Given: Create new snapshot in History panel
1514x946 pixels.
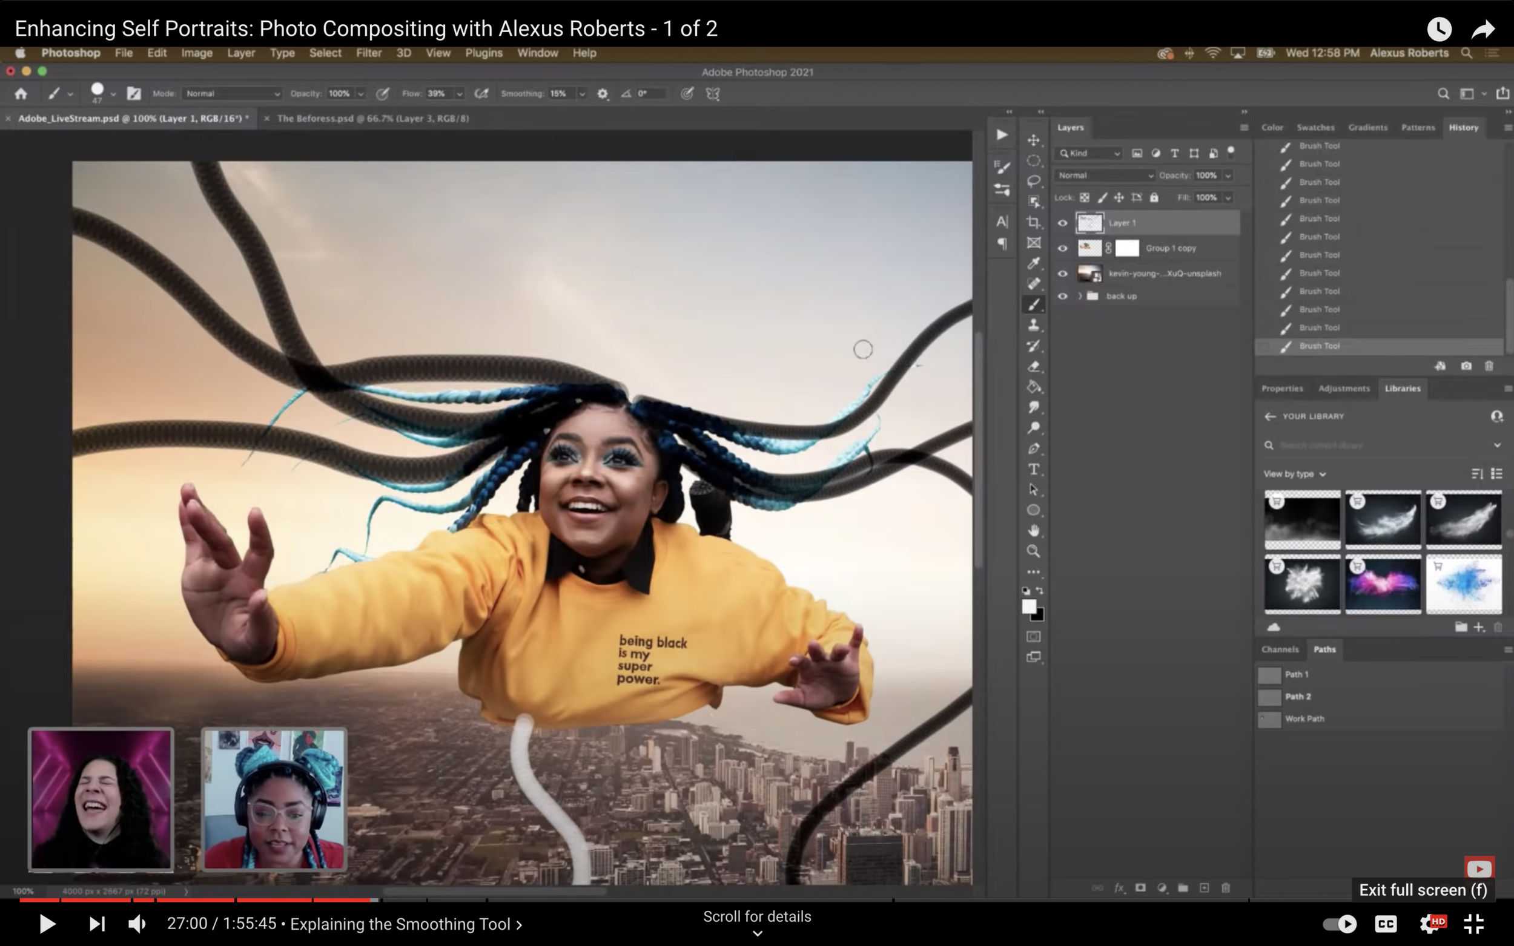Looking at the screenshot, I should [x=1466, y=366].
